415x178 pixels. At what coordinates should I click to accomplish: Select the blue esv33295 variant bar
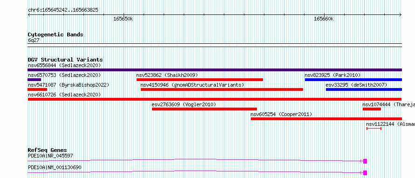364,89
